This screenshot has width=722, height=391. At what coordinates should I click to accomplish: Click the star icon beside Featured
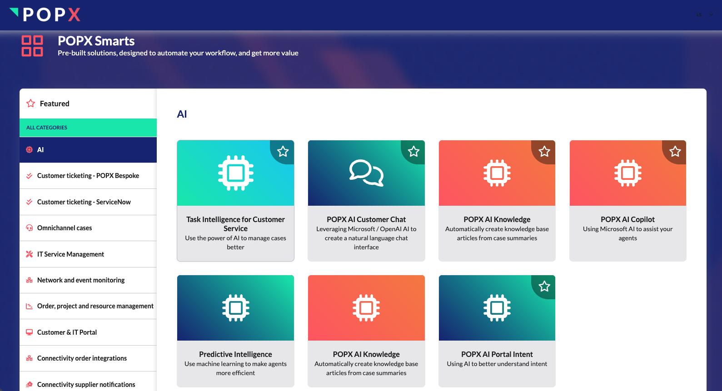pyautogui.click(x=30, y=104)
